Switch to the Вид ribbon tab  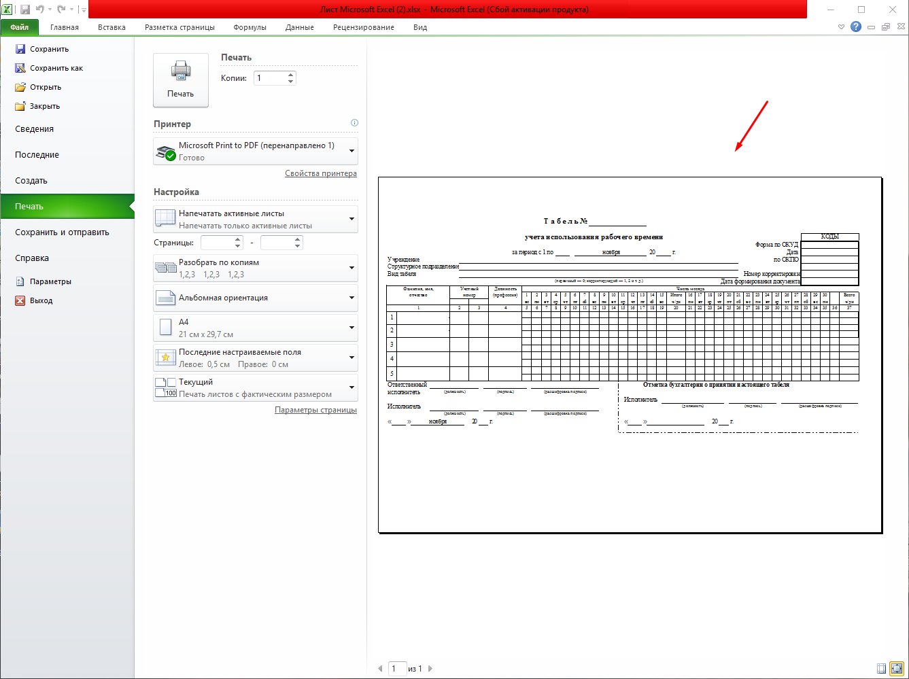(420, 27)
